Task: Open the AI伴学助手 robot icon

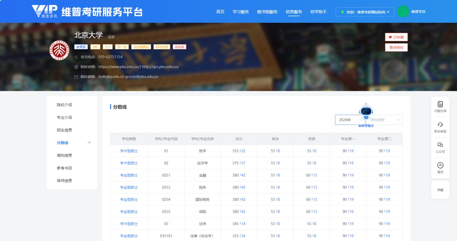Action: click(x=366, y=112)
